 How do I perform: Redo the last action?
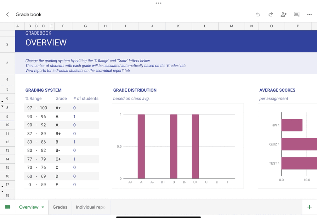(270, 14)
